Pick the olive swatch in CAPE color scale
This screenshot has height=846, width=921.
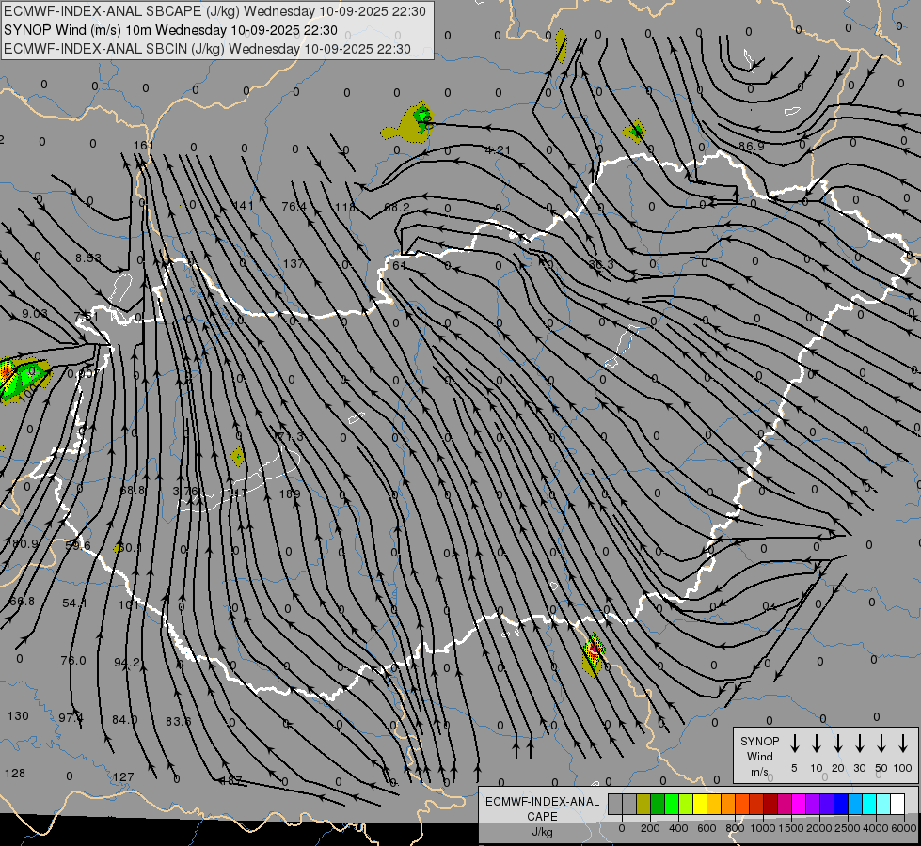click(643, 804)
